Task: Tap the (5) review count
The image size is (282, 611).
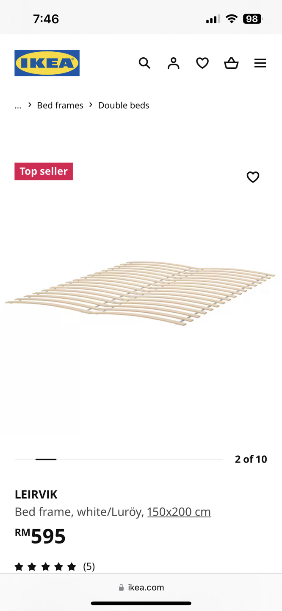Action: (89, 566)
